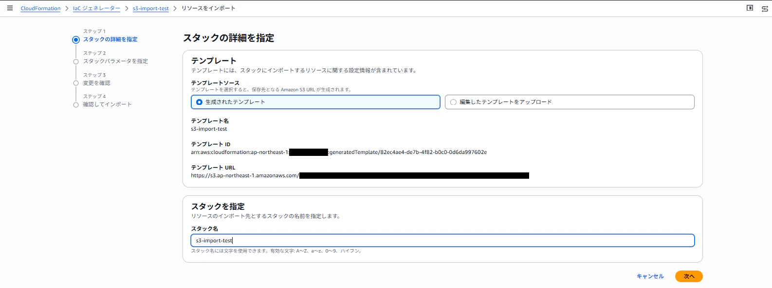Click the スタック名 input field

442,240
